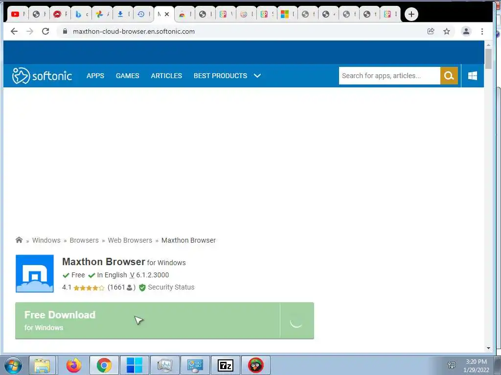Reload the current page
The width and height of the screenshot is (501, 375).
pos(46,31)
